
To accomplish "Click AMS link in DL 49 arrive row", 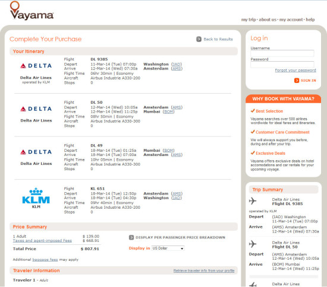I will (177, 155).
